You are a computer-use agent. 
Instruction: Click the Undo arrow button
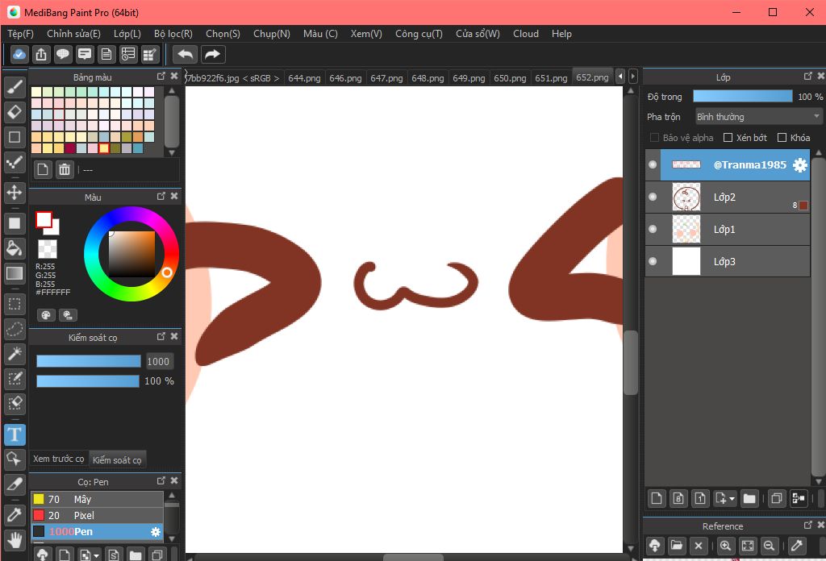(185, 54)
